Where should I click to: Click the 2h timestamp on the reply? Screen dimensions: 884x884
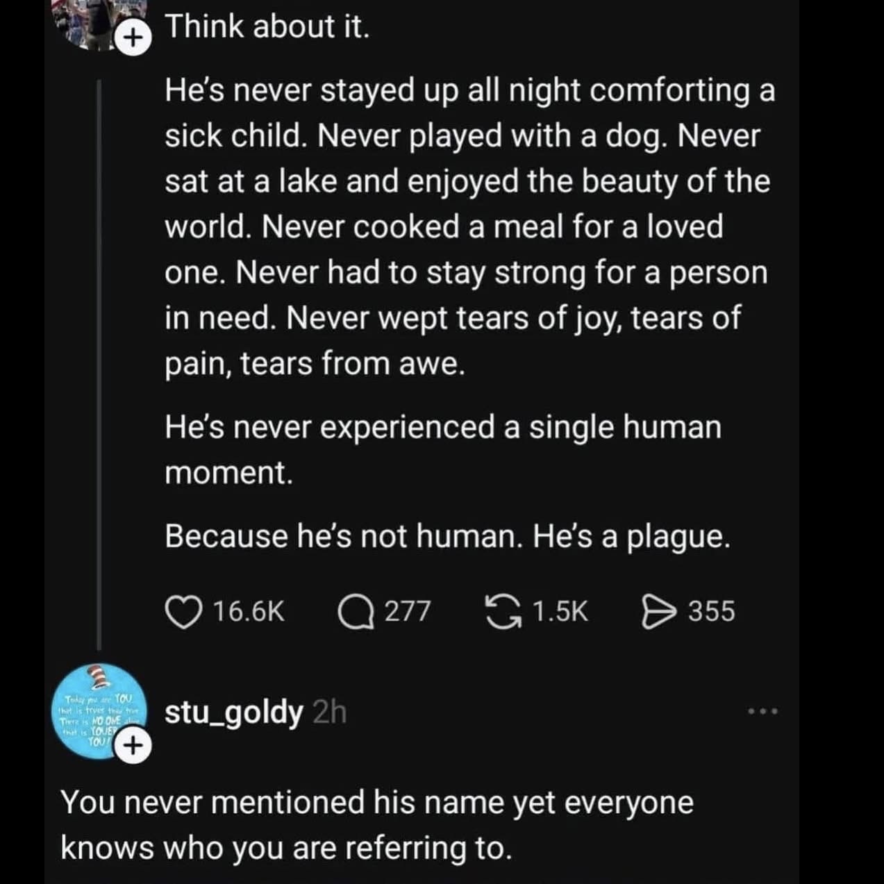(329, 712)
